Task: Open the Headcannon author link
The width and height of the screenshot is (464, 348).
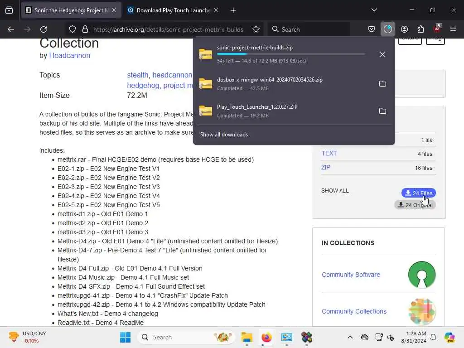Action: 69,56
